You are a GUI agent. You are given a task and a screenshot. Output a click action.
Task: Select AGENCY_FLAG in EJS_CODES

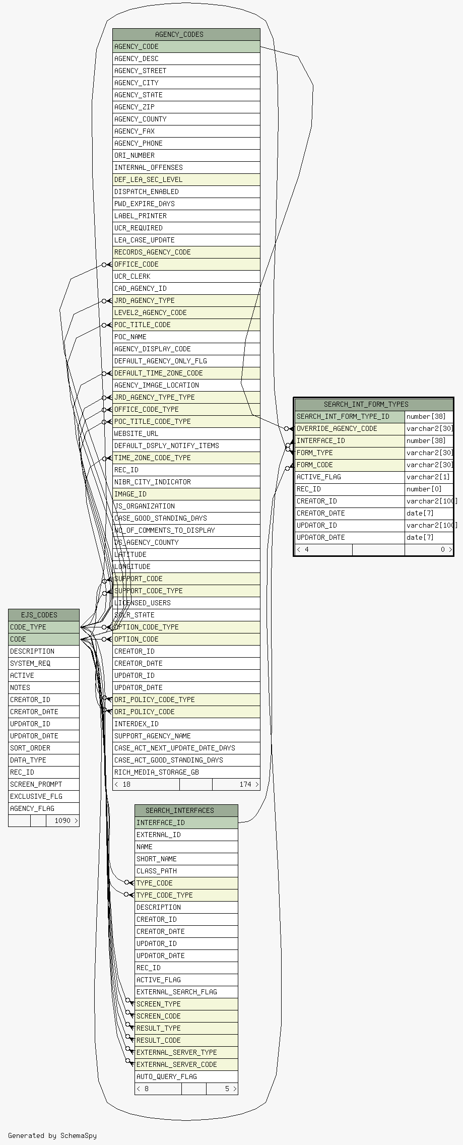44,808
